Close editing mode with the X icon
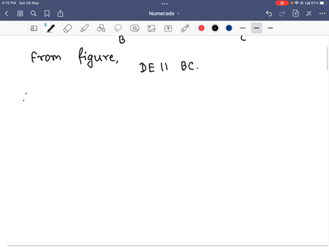Image resolution: width=329 pixels, height=247 pixels. point(309,14)
